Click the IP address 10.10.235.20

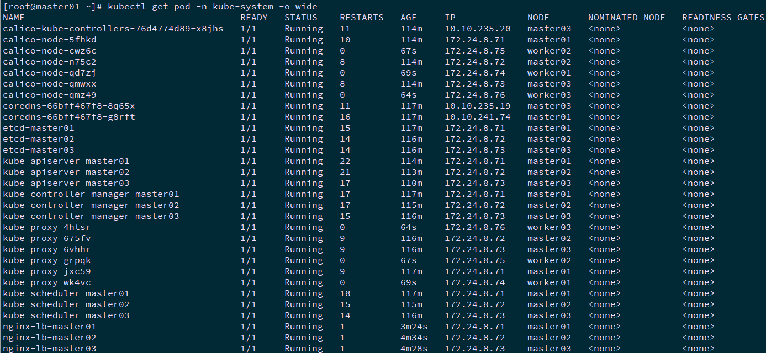point(477,29)
